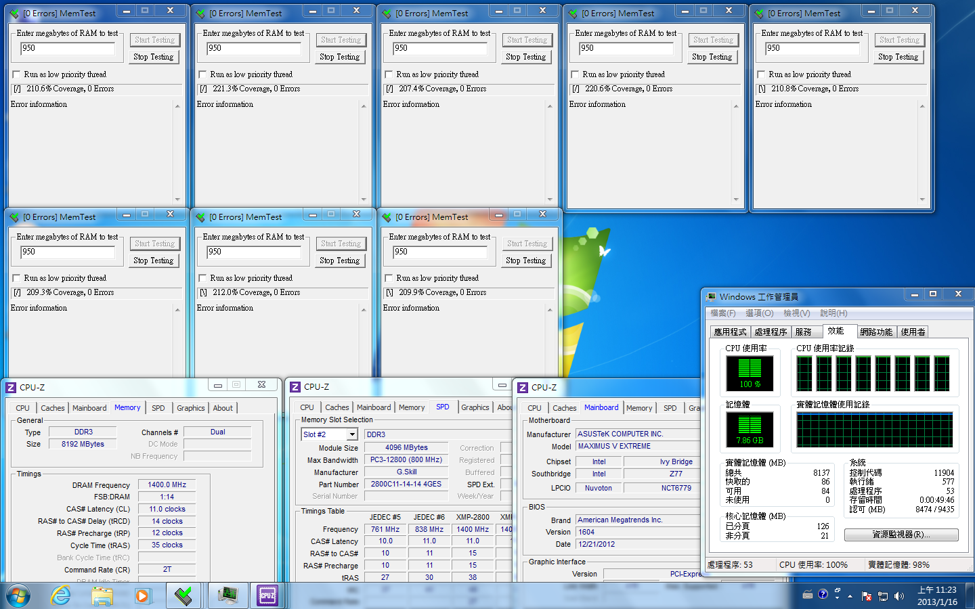Launch Internet Explorer from the taskbar
This screenshot has width=975, height=609.
(x=61, y=595)
